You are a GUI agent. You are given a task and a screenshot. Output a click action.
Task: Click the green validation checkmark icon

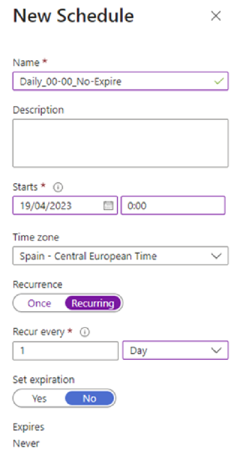pyautogui.click(x=219, y=82)
